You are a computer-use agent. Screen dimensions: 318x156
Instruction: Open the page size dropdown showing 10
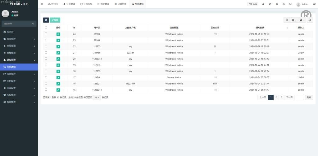97,97
